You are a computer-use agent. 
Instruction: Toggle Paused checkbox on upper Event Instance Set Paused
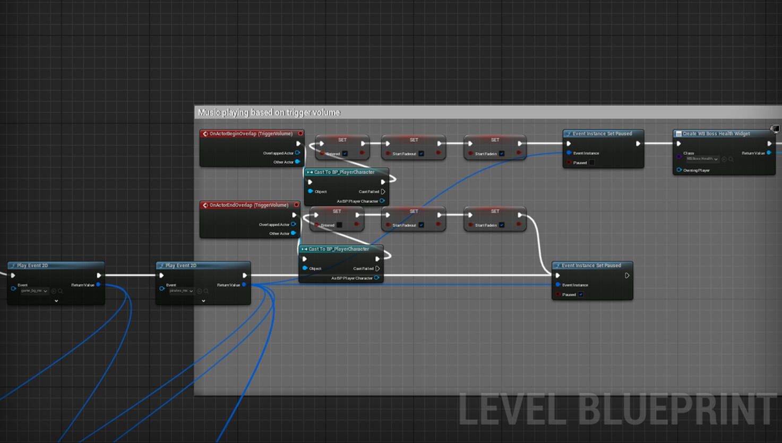point(592,163)
